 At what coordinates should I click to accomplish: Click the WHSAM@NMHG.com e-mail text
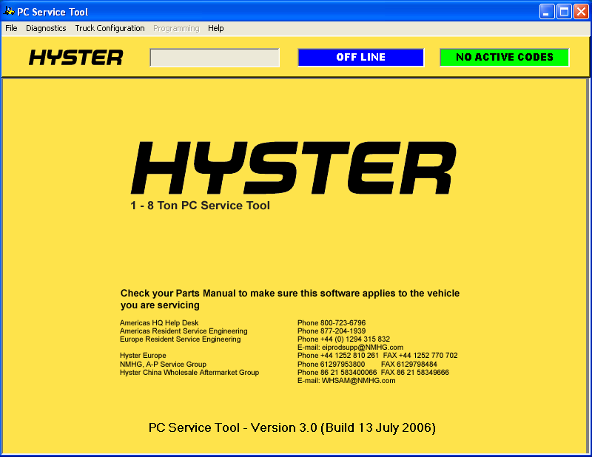click(x=346, y=381)
